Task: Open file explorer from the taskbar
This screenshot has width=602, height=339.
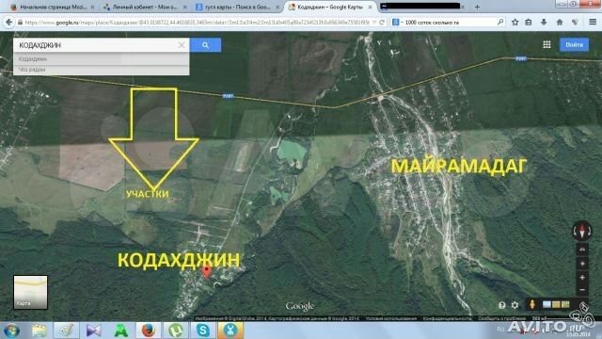Action: point(40,331)
